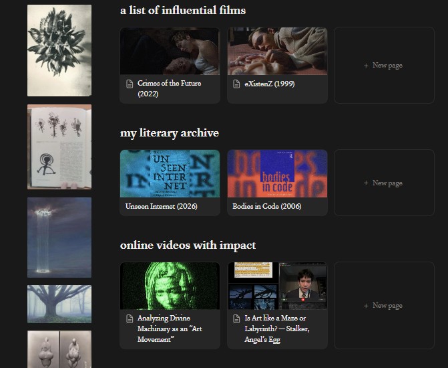This screenshot has width=448, height=368.
Task: Click the page icon beside Is Art like a Maze
Action: click(x=236, y=318)
